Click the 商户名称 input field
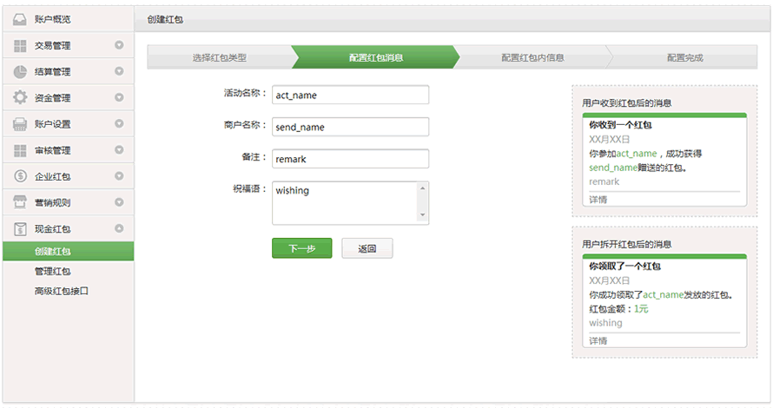 pyautogui.click(x=351, y=127)
